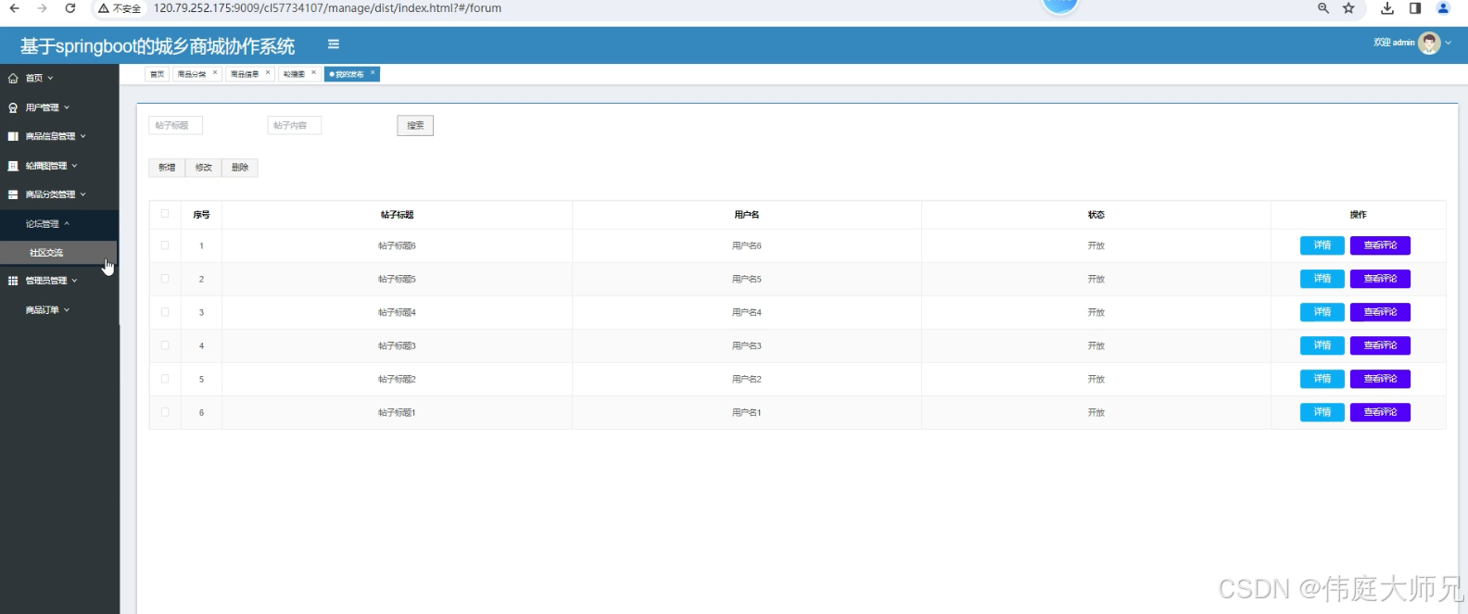
Task: Click the 新增 add button
Action: coord(167,168)
